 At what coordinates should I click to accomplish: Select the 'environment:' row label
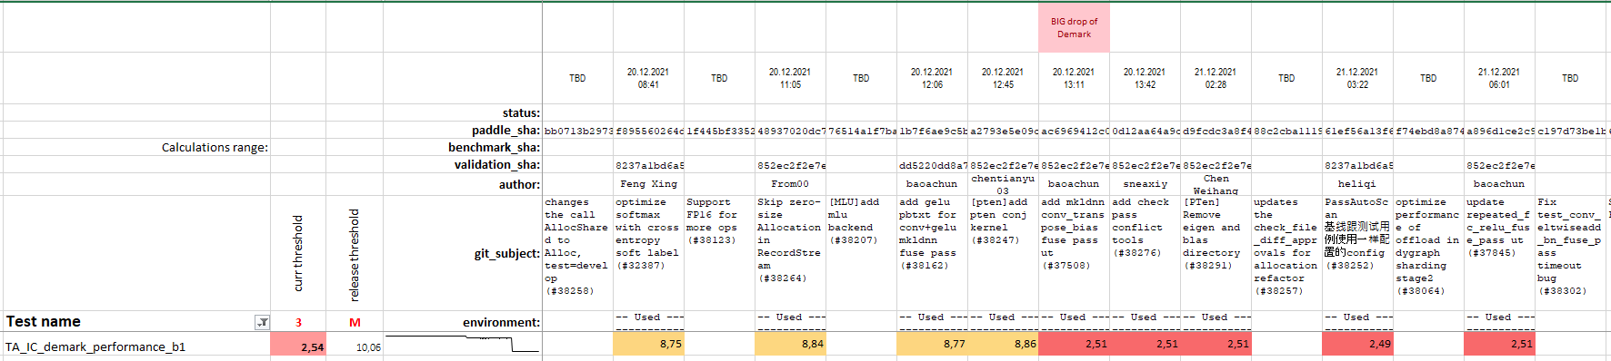(463, 322)
